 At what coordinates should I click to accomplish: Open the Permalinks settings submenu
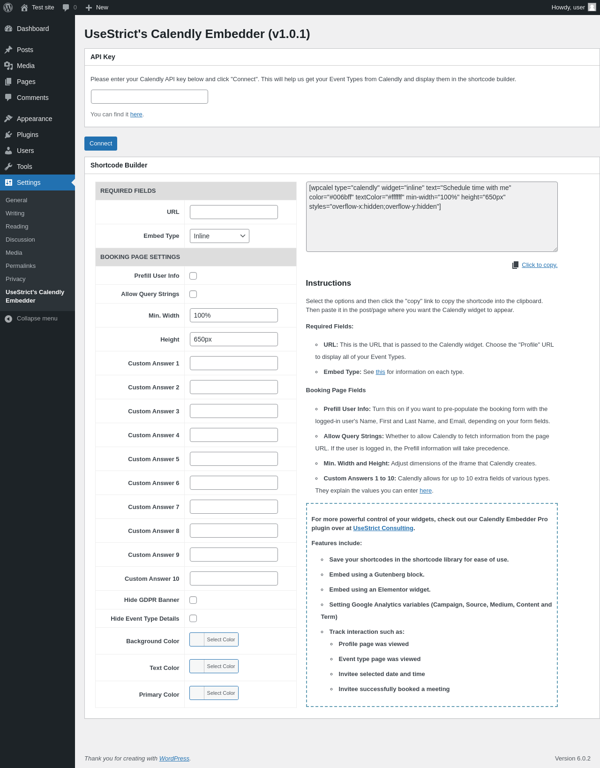tap(21, 266)
